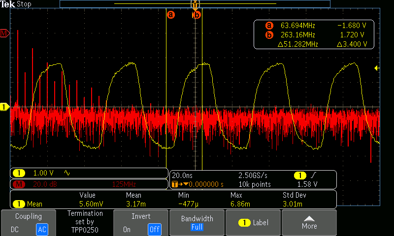Click the 1.58 V trigger level value
Screen dimensions: 394x236
tap(307, 184)
